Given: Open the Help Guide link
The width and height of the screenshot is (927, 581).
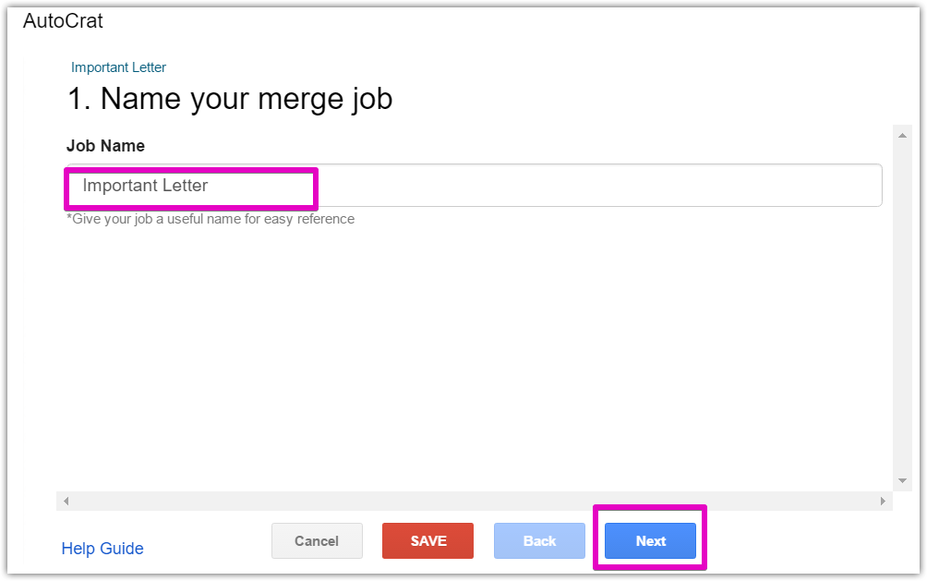Looking at the screenshot, I should click(102, 549).
